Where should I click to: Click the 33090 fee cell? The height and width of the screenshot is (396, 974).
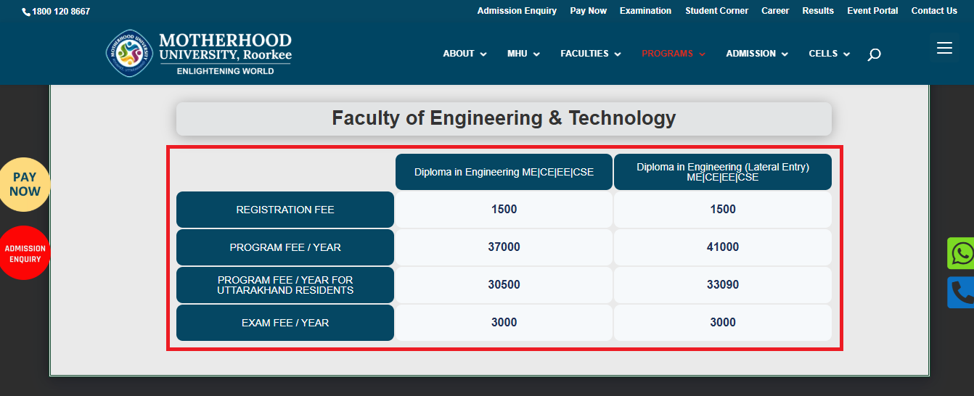pyautogui.click(x=723, y=285)
